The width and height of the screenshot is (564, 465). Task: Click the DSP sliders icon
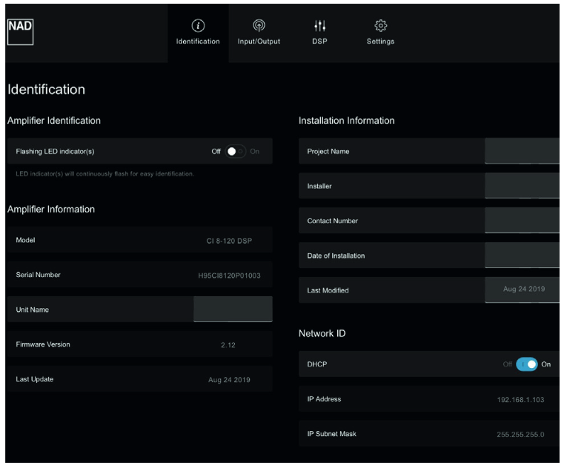pos(319,26)
